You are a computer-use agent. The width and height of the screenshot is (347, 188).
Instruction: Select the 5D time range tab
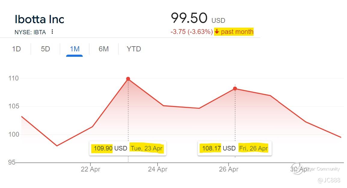pos(45,49)
